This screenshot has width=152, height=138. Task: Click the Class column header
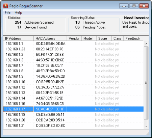(118, 38)
